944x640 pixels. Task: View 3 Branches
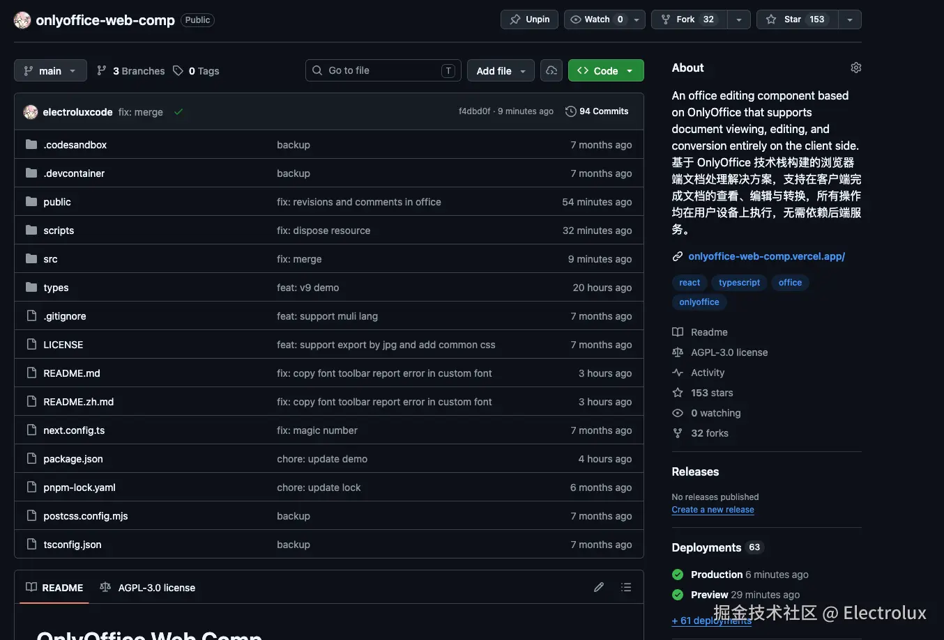(x=131, y=70)
